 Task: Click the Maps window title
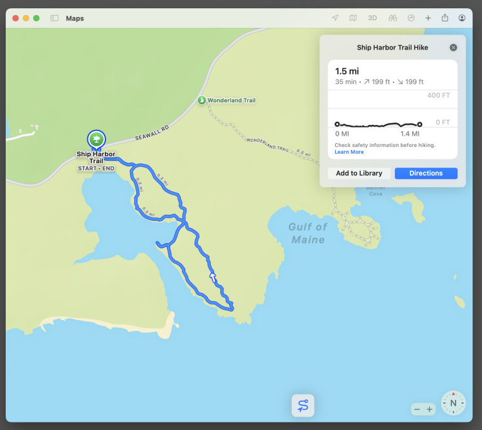click(75, 18)
